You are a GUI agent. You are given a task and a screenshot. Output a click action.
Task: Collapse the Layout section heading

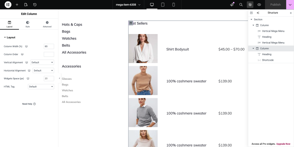[x=10, y=38]
